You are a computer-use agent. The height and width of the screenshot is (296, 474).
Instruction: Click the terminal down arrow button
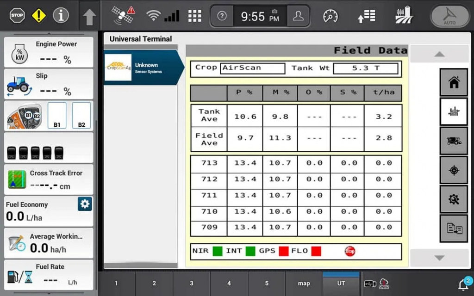coord(440,258)
